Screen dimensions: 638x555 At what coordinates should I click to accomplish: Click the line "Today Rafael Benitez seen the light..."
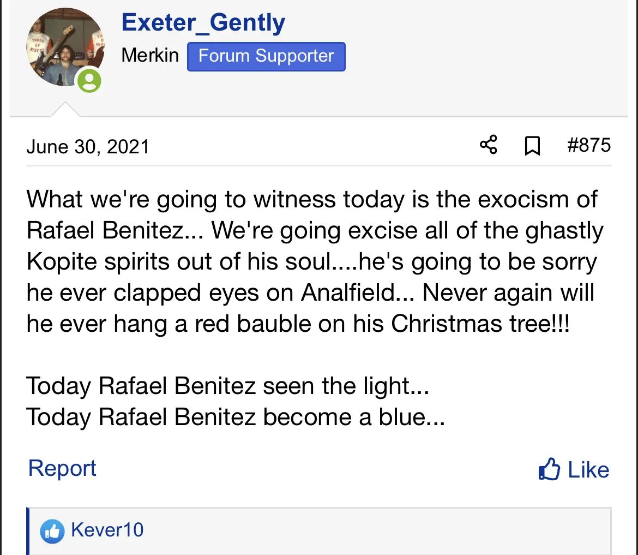point(227,386)
